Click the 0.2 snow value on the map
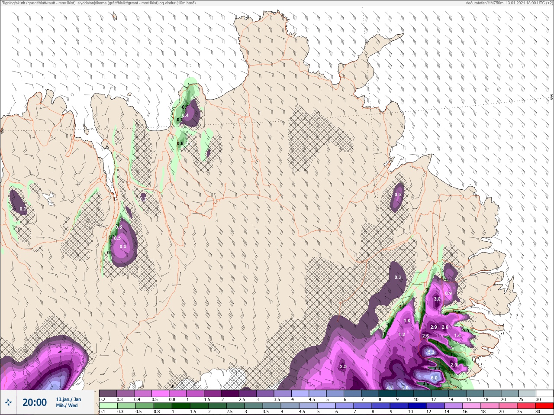This screenshot has height=415, width=554. tap(143, 198)
